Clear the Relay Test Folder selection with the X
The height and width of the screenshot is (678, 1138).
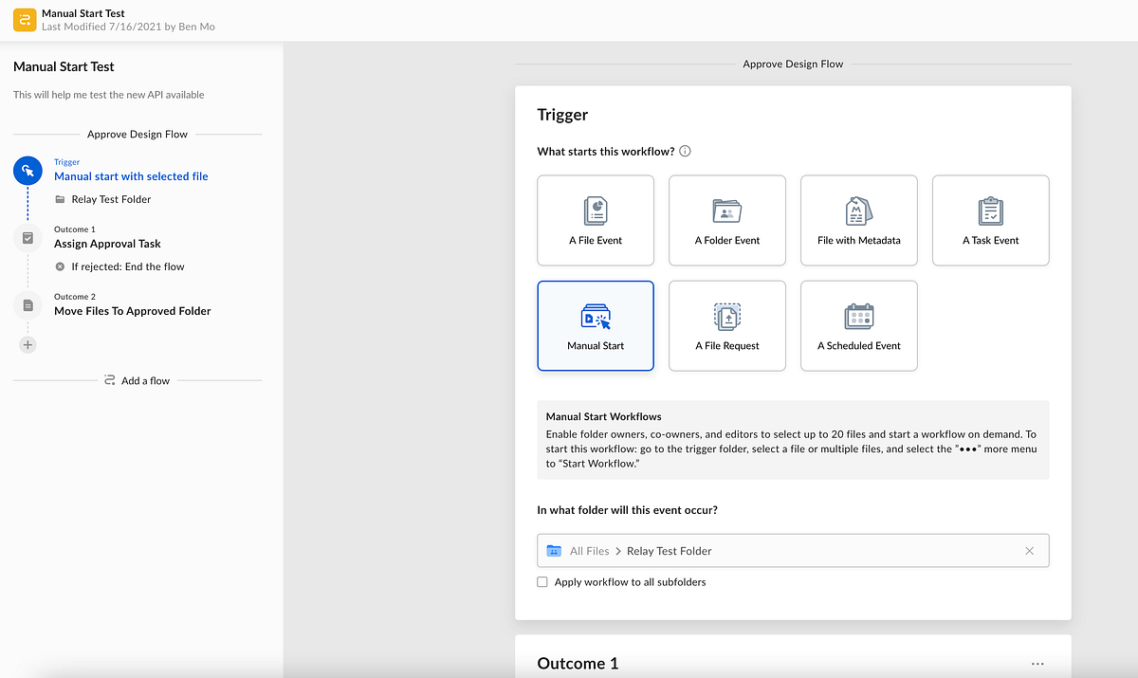coord(1029,550)
